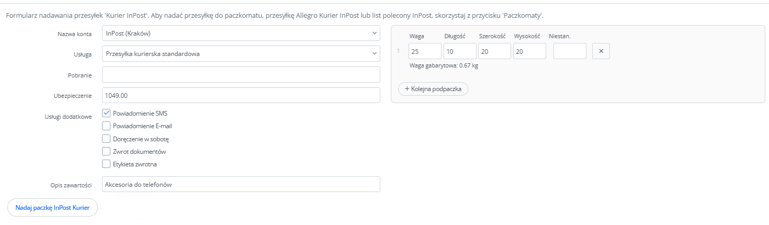Click Nadaj paczkę InPost Kurier button
Viewport: 769px width, 225px height.
(52, 207)
